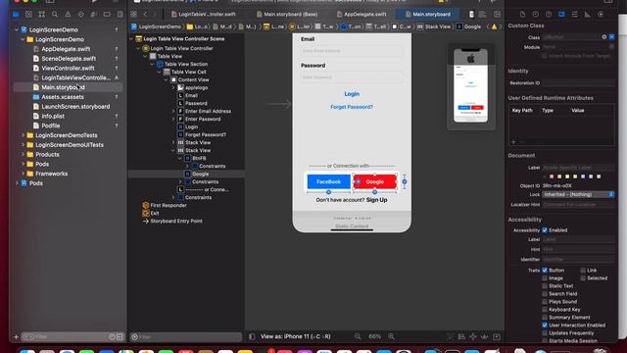
Task: Click the Login button on canvas
Action: tap(352, 94)
